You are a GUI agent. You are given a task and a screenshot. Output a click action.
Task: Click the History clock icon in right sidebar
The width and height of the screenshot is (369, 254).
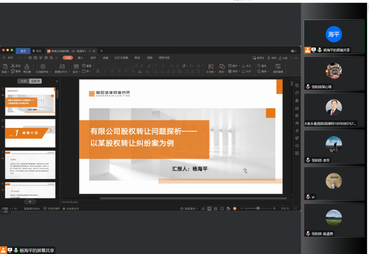(x=297, y=145)
